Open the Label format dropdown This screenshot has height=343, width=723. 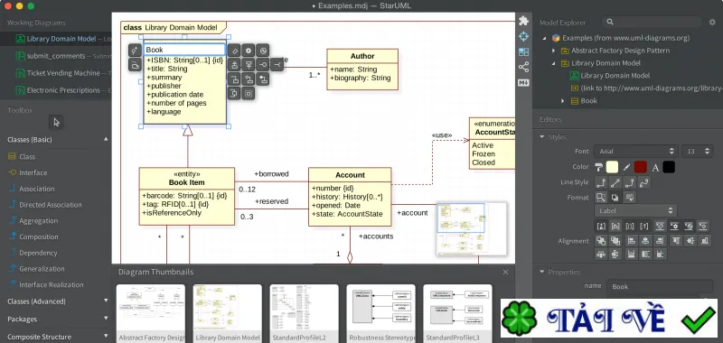pos(635,211)
